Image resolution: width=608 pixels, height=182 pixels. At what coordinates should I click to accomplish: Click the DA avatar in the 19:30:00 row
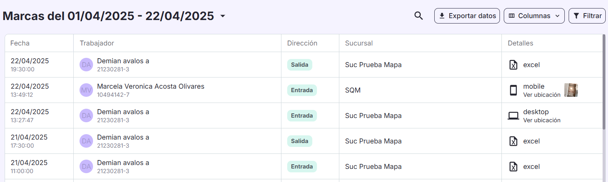point(86,65)
